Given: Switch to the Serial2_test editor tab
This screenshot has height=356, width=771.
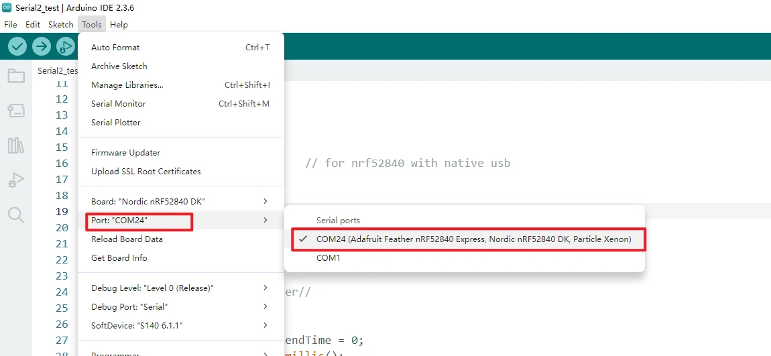Looking at the screenshot, I should pos(58,70).
